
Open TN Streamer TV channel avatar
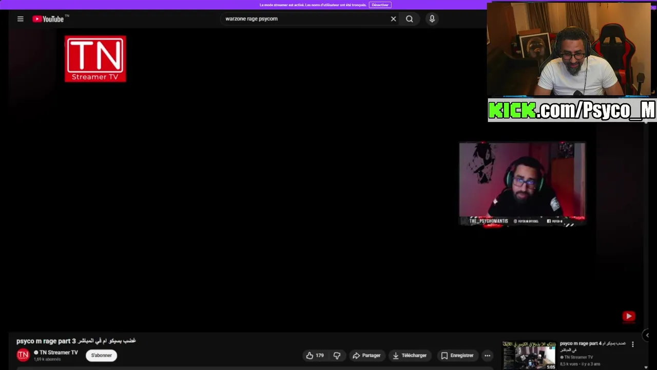pyautogui.click(x=23, y=355)
